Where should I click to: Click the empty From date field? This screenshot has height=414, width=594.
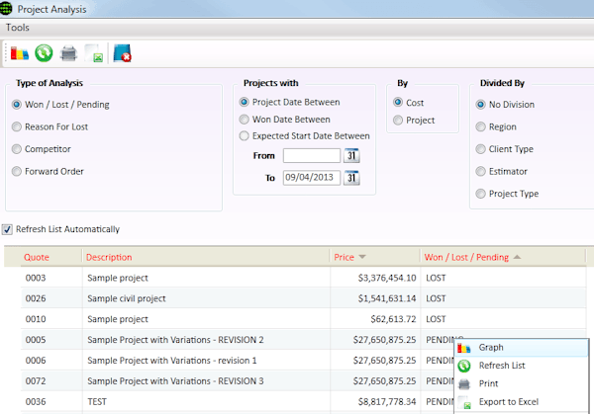click(312, 155)
